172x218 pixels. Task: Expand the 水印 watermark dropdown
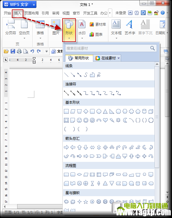pyautogui.click(x=82, y=38)
